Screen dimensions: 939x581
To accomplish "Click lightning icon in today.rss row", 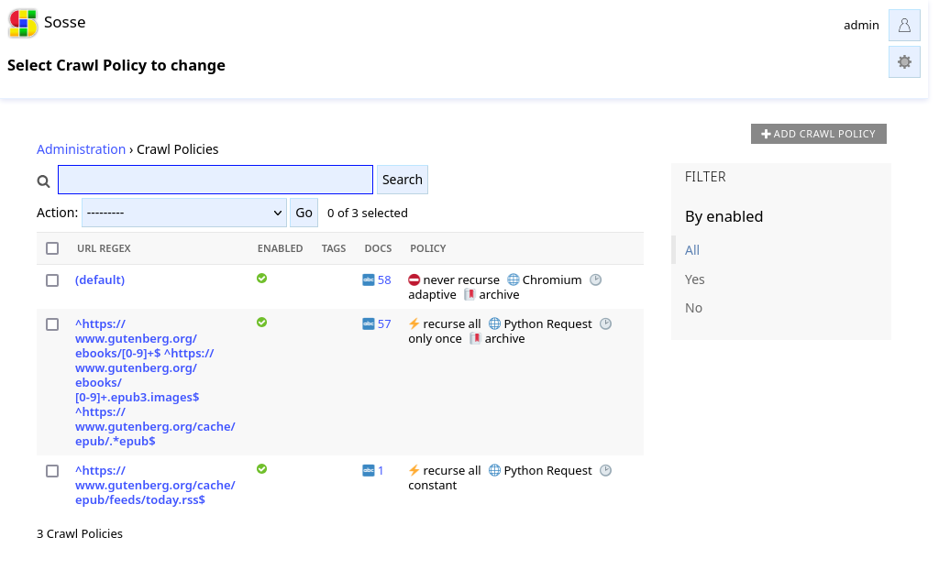I will [x=414, y=471].
